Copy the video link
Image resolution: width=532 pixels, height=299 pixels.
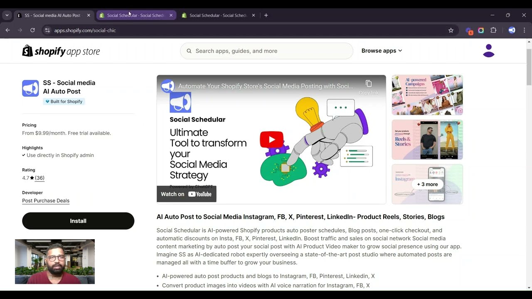coord(369,87)
